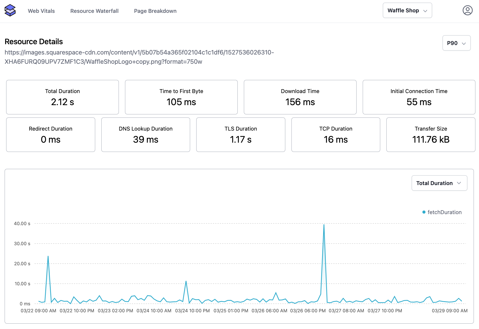Click the DNS Lookup Duration card
This screenshot has width=479, height=329.
(x=146, y=135)
